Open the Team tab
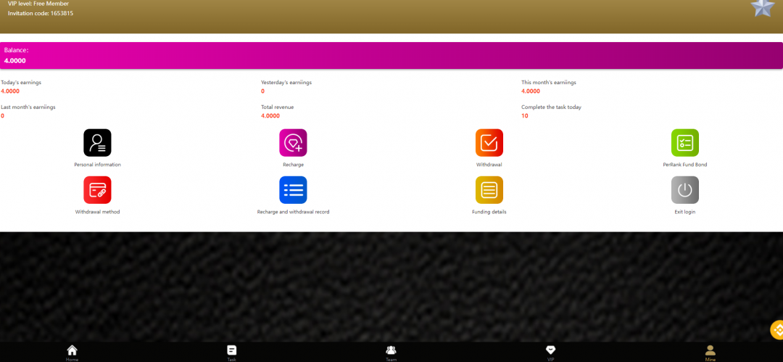 coord(391,352)
